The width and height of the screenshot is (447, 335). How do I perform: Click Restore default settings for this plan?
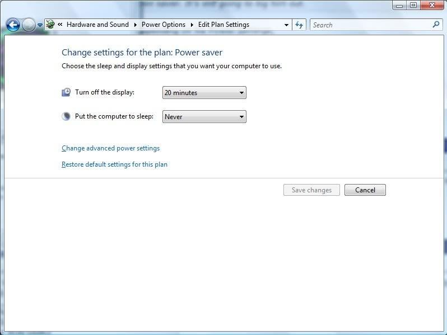pyautogui.click(x=114, y=164)
